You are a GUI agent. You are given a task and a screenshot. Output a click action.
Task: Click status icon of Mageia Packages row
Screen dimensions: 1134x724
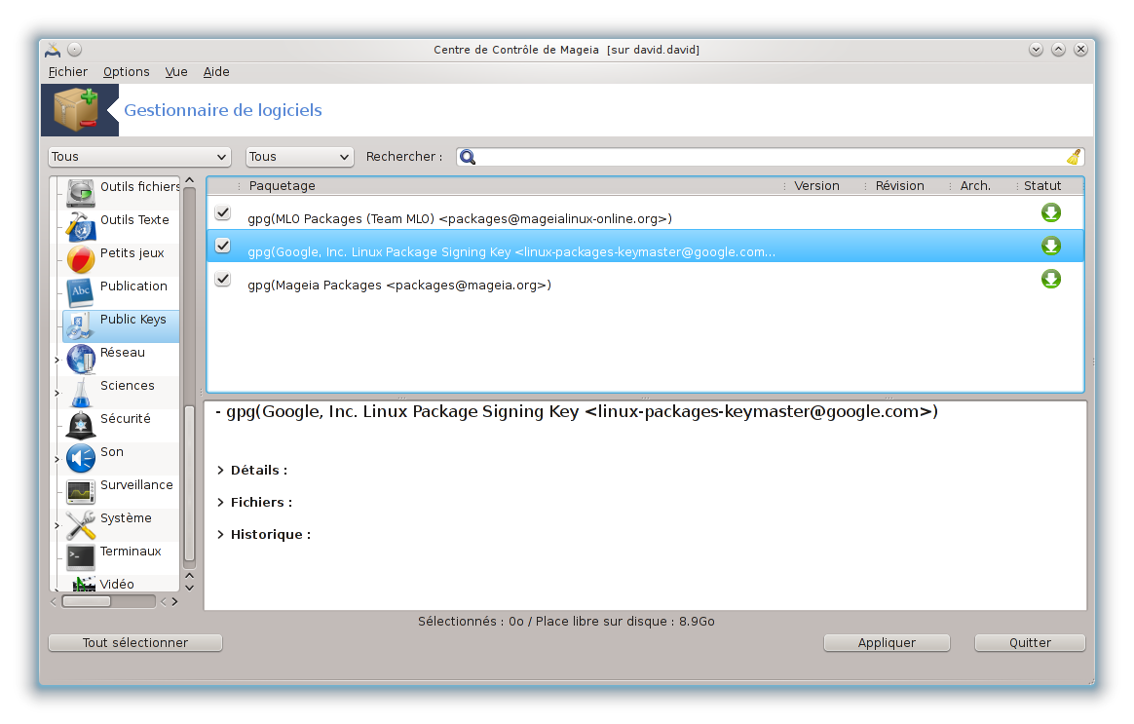coord(1051,279)
